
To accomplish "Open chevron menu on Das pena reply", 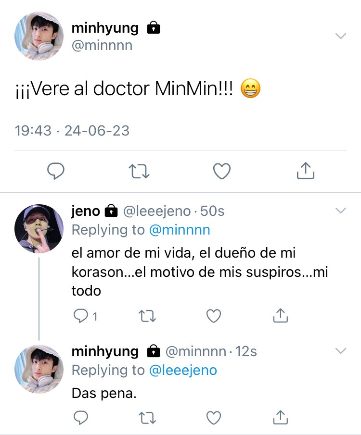I will tap(340, 351).
